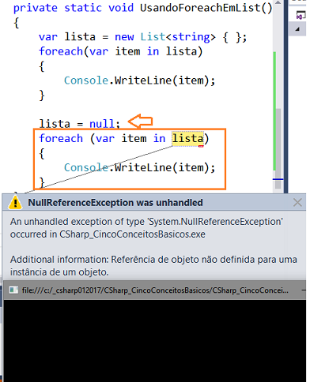Click the highlighted lista variable in foreach
Screen dimensions: 310x382
tap(187, 138)
